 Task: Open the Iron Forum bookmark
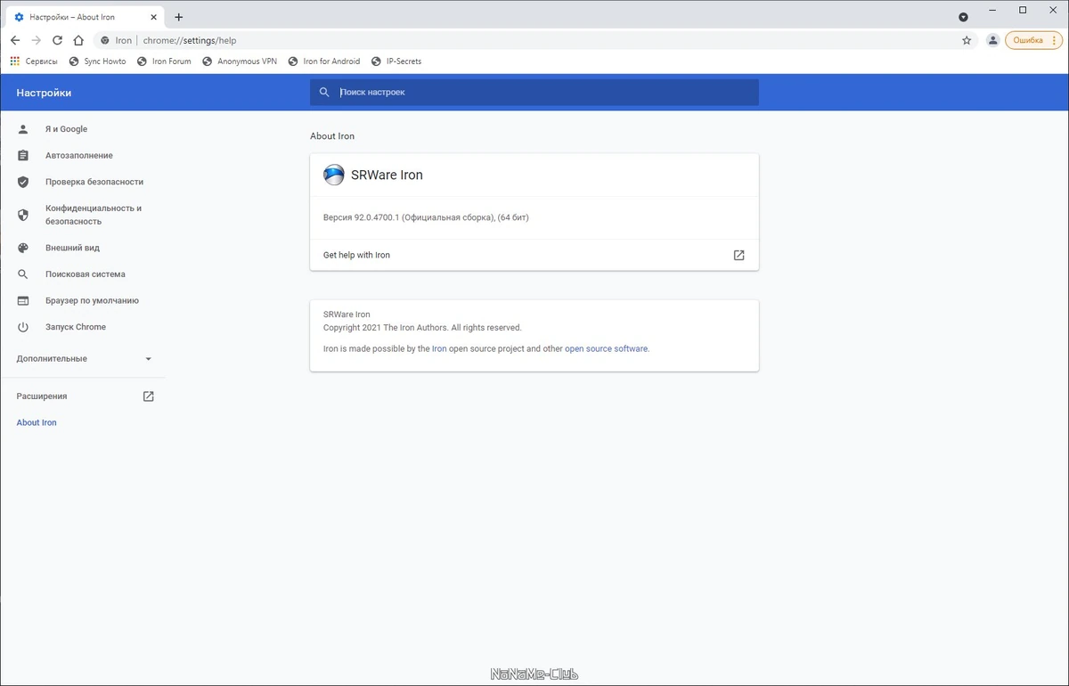164,61
